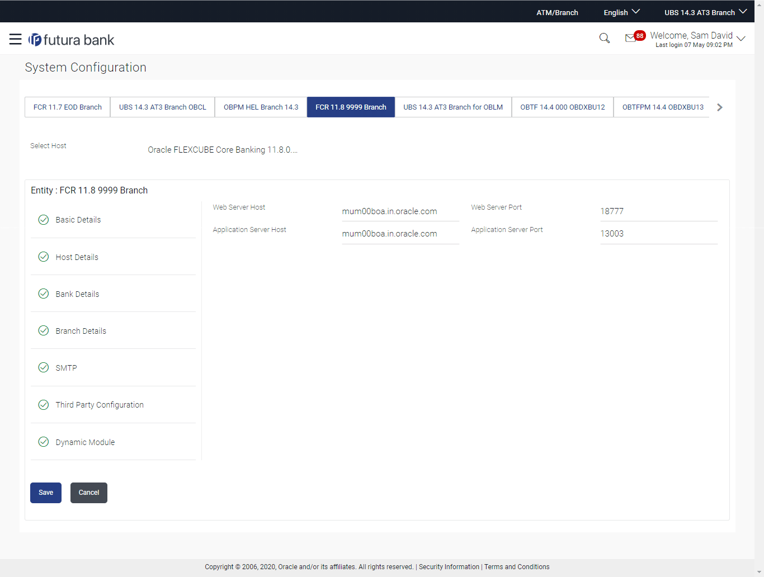
Task: Open the search magnifier icon
Action: click(605, 38)
